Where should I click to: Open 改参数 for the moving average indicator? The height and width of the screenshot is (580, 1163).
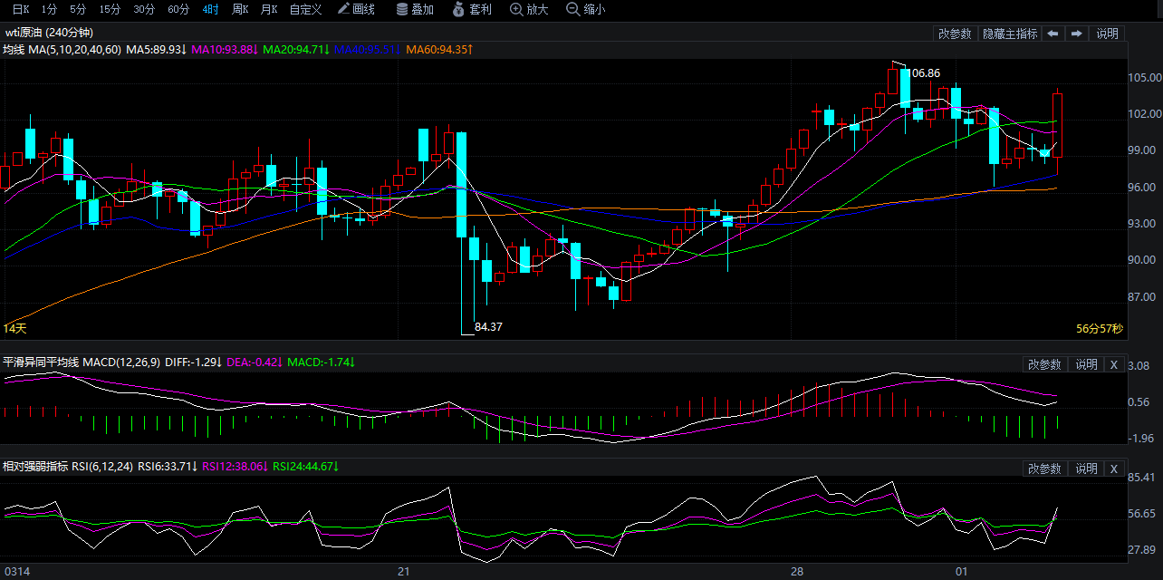pyautogui.click(x=955, y=34)
